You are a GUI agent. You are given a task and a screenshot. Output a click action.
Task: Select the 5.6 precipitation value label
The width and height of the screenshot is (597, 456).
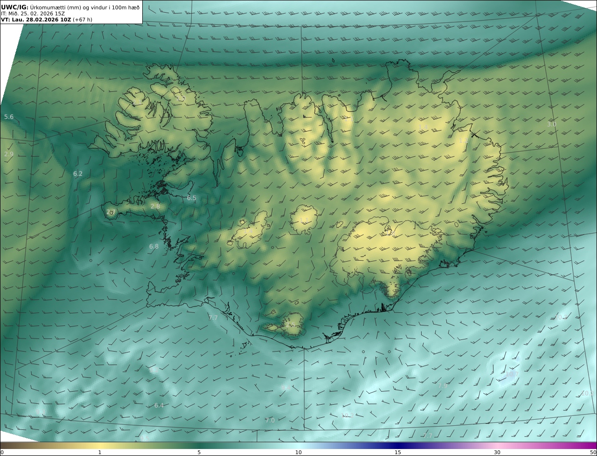9,117
